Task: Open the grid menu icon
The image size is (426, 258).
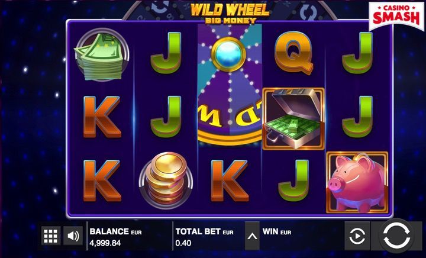Action: (51, 236)
